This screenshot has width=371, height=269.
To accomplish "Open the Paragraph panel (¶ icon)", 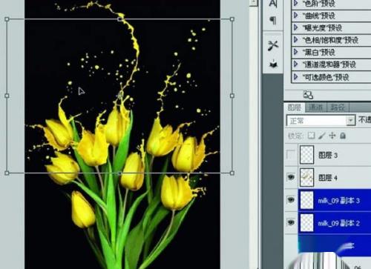I will [273, 20].
